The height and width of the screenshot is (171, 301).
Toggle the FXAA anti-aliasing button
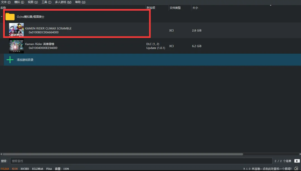[49, 169]
